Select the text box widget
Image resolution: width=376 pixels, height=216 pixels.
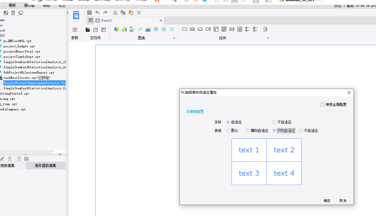184,29
